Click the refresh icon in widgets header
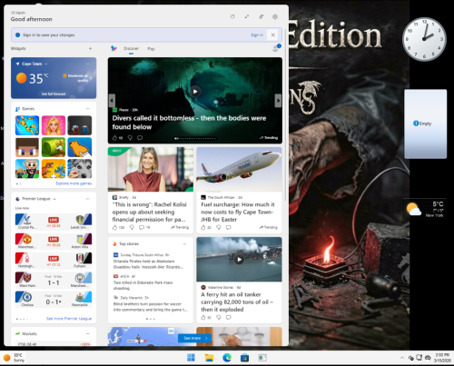Screen dimensions: 454x366 click(x=232, y=16)
